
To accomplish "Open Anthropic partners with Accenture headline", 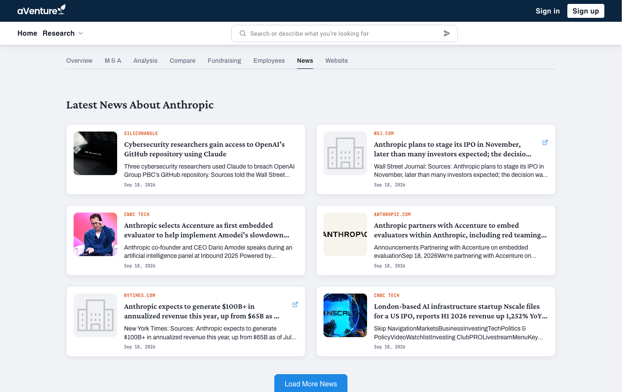I will [460, 230].
